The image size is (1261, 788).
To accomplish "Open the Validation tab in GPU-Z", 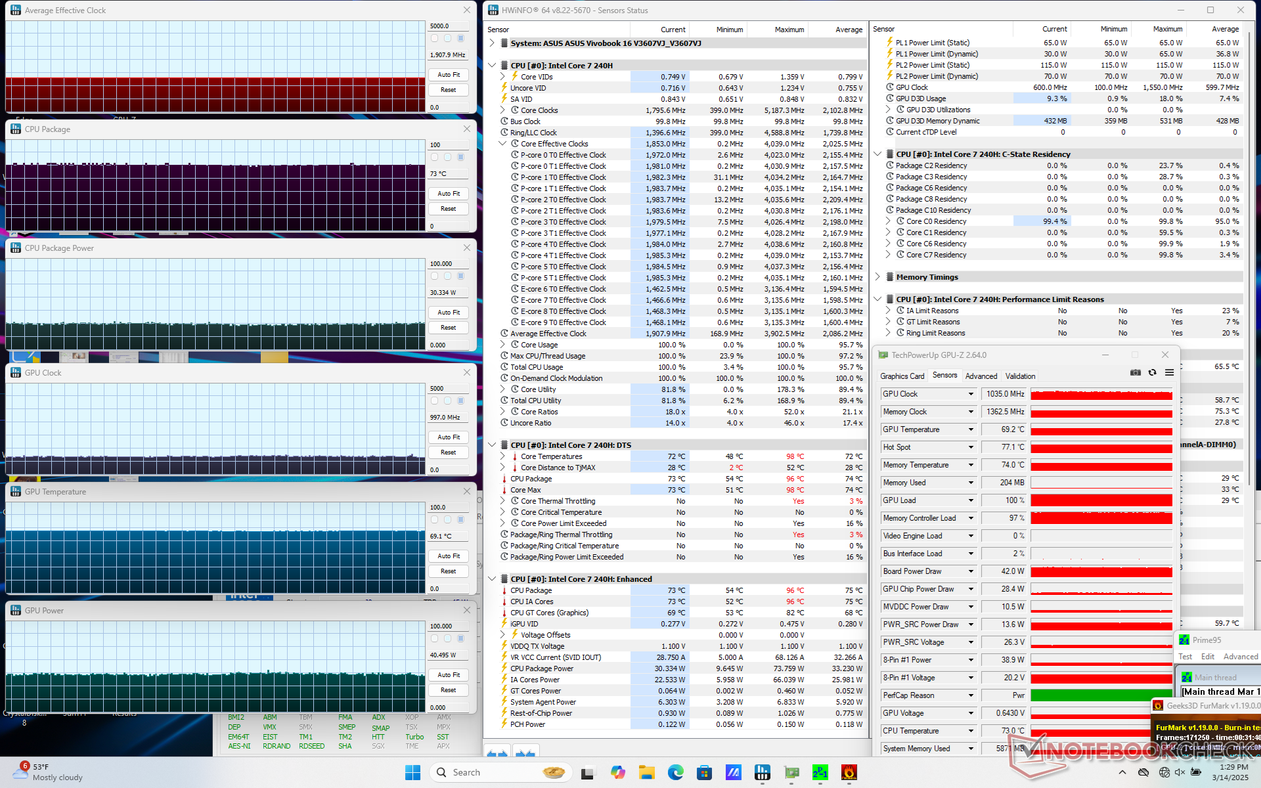I will (1020, 376).
